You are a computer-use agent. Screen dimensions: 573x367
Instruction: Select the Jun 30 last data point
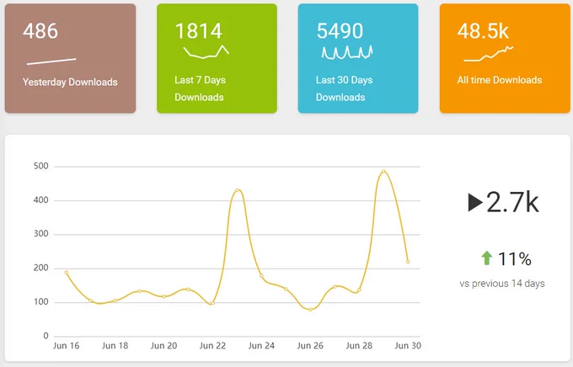pyautogui.click(x=408, y=262)
